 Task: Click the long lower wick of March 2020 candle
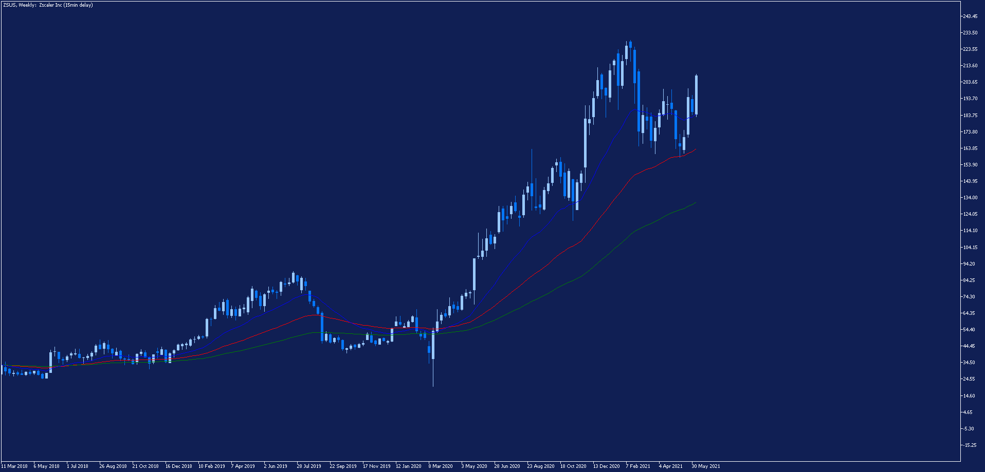(433, 373)
